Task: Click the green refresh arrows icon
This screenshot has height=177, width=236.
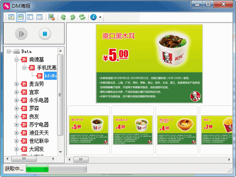Action: click(x=82, y=17)
